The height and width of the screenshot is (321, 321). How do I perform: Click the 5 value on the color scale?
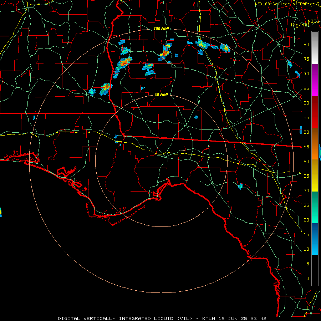coord(308,264)
